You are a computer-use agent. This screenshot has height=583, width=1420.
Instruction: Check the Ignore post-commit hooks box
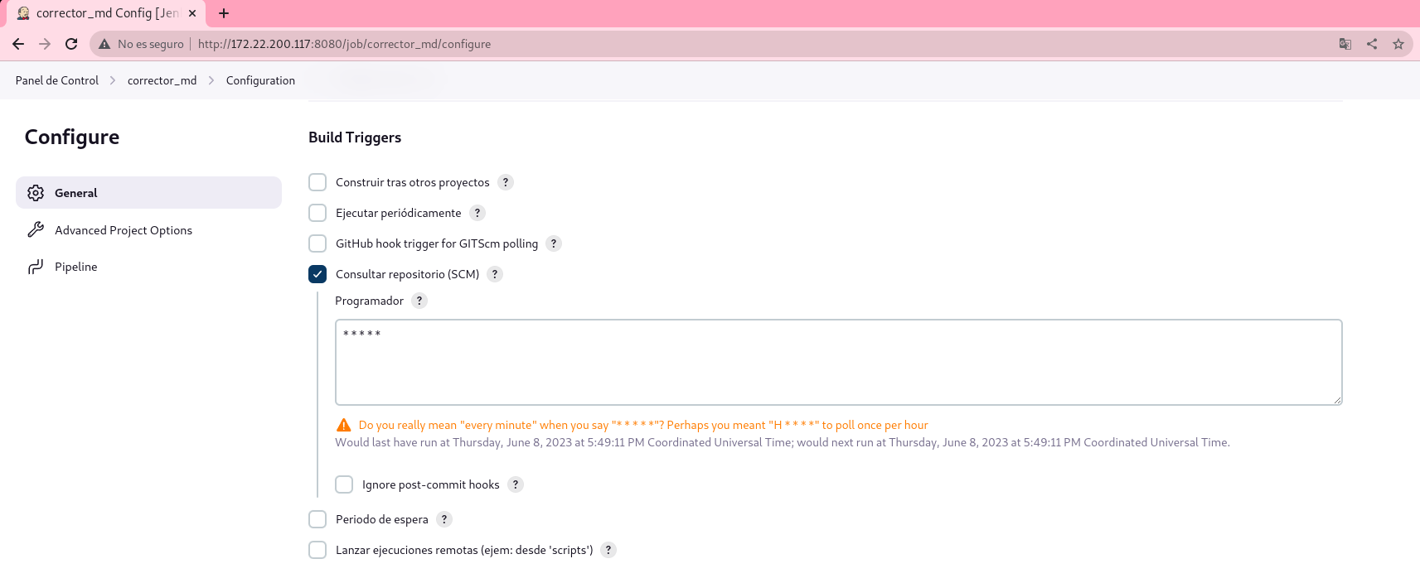click(344, 484)
